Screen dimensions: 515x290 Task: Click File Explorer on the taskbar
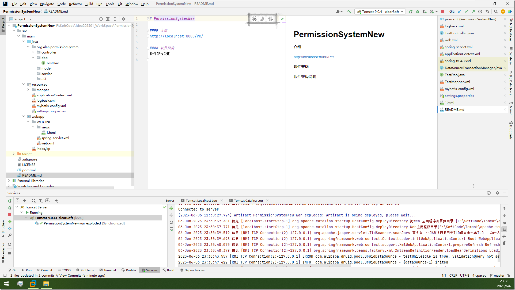(46, 284)
